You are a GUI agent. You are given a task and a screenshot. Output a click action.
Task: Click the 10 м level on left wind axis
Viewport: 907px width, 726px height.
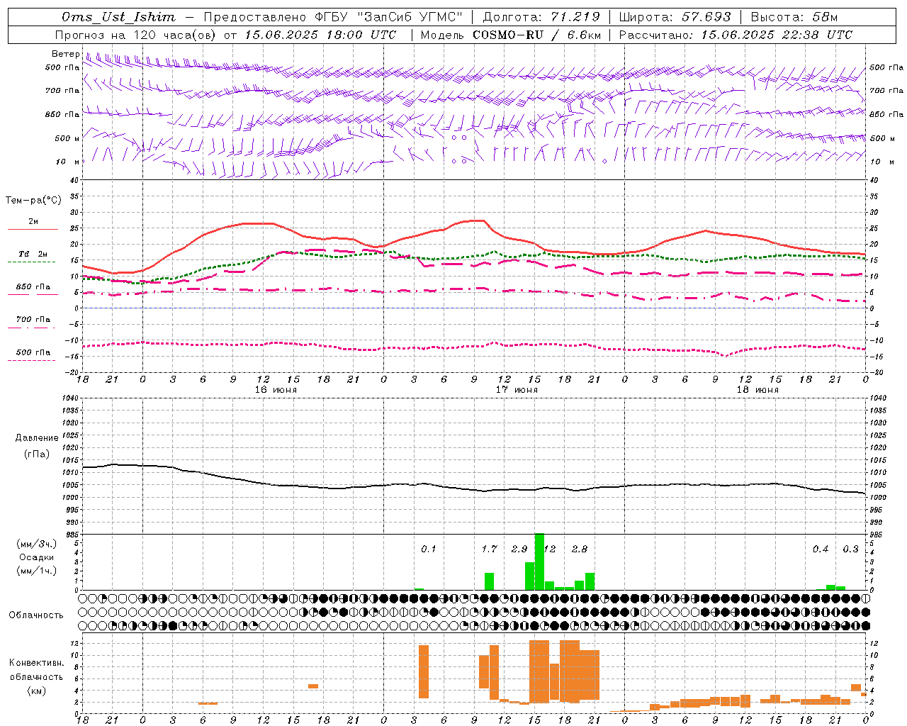click(x=69, y=162)
